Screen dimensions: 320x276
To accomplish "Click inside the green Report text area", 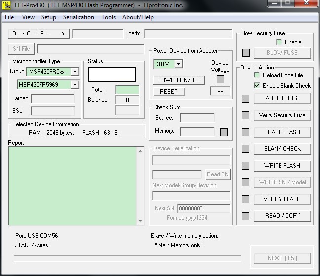I will coord(72,186).
